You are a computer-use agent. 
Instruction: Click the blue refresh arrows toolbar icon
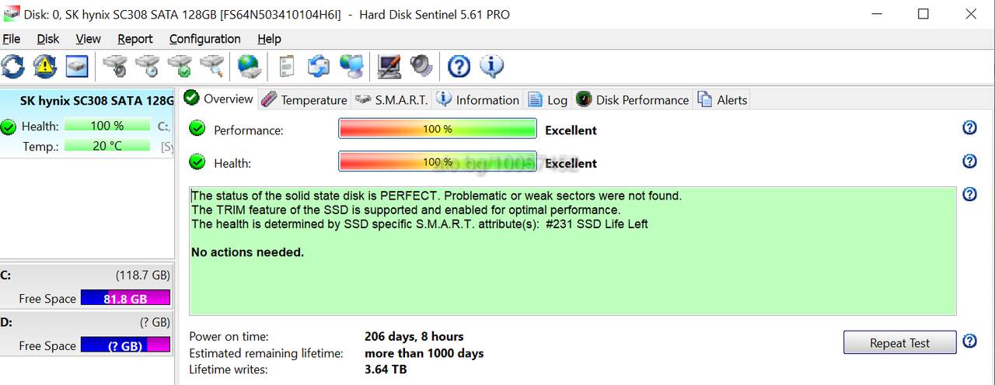click(x=12, y=67)
